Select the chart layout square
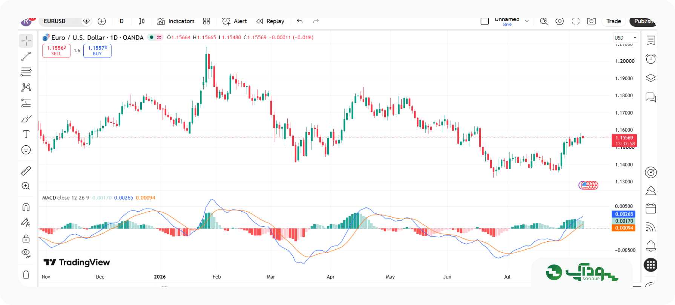Image resolution: width=675 pixels, height=305 pixels. (x=485, y=21)
